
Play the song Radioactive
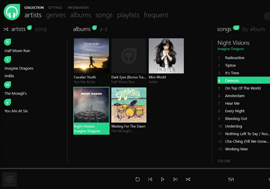[235, 58]
